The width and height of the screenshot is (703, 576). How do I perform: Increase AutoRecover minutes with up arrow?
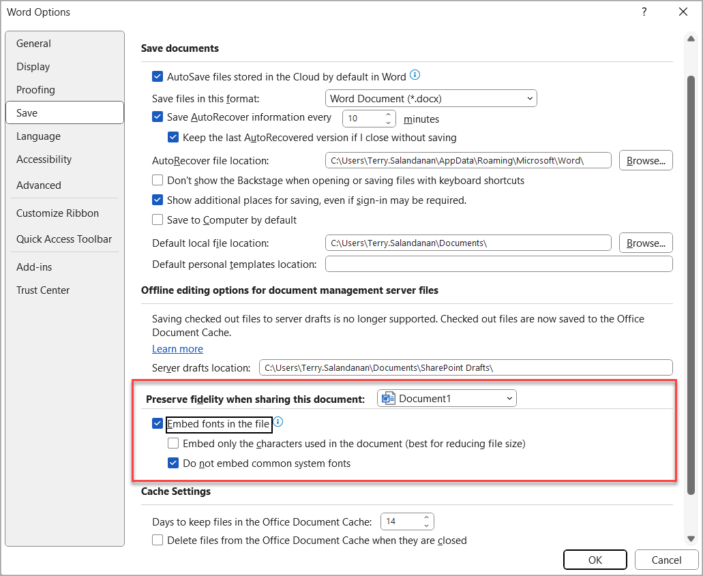click(x=389, y=115)
